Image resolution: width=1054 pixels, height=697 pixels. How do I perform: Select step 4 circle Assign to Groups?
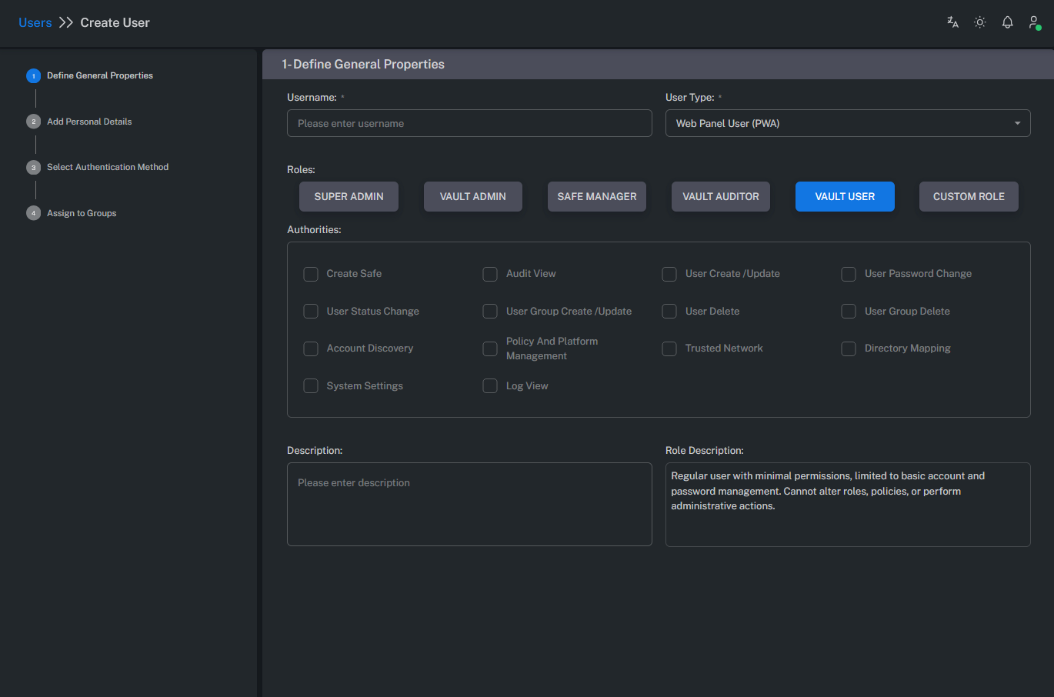(x=33, y=213)
